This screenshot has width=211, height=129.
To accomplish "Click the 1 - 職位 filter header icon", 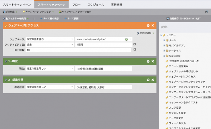I will coord(6,62).
